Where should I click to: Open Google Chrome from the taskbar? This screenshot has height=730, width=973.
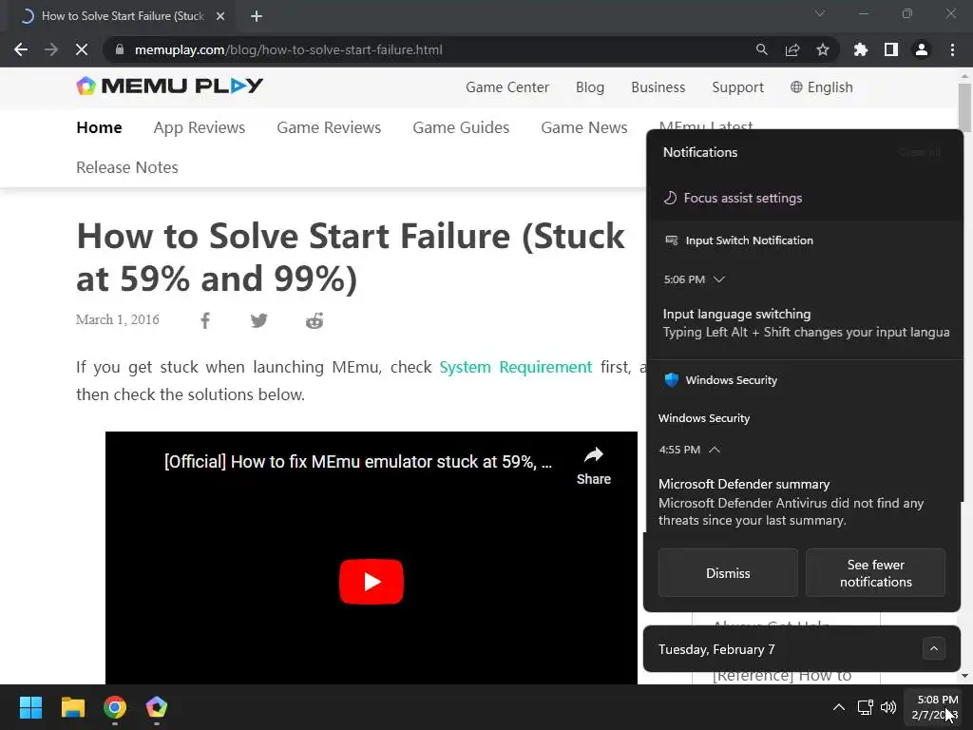pyautogui.click(x=115, y=707)
